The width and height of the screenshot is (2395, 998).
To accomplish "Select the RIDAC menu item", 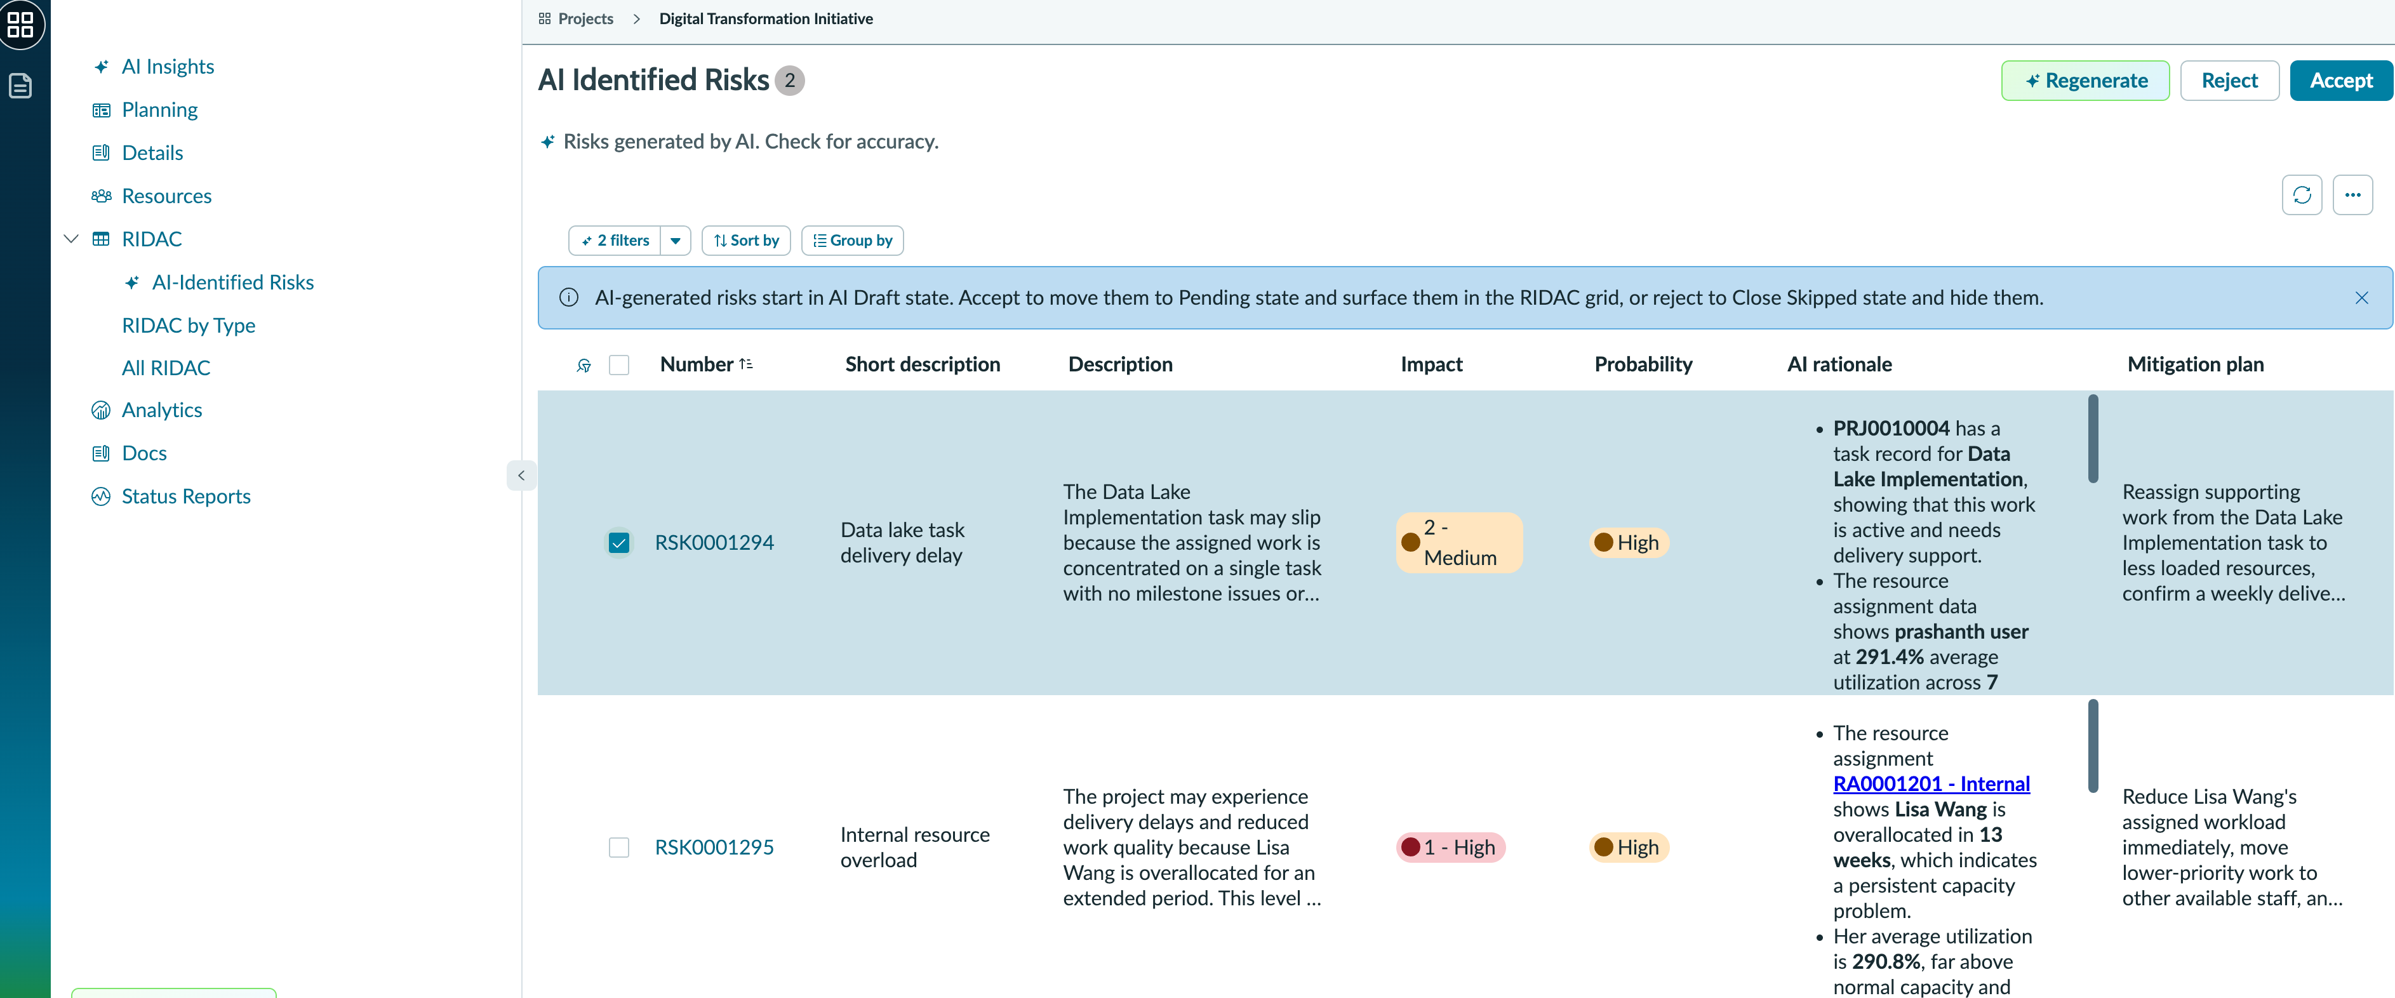I will 152,239.
